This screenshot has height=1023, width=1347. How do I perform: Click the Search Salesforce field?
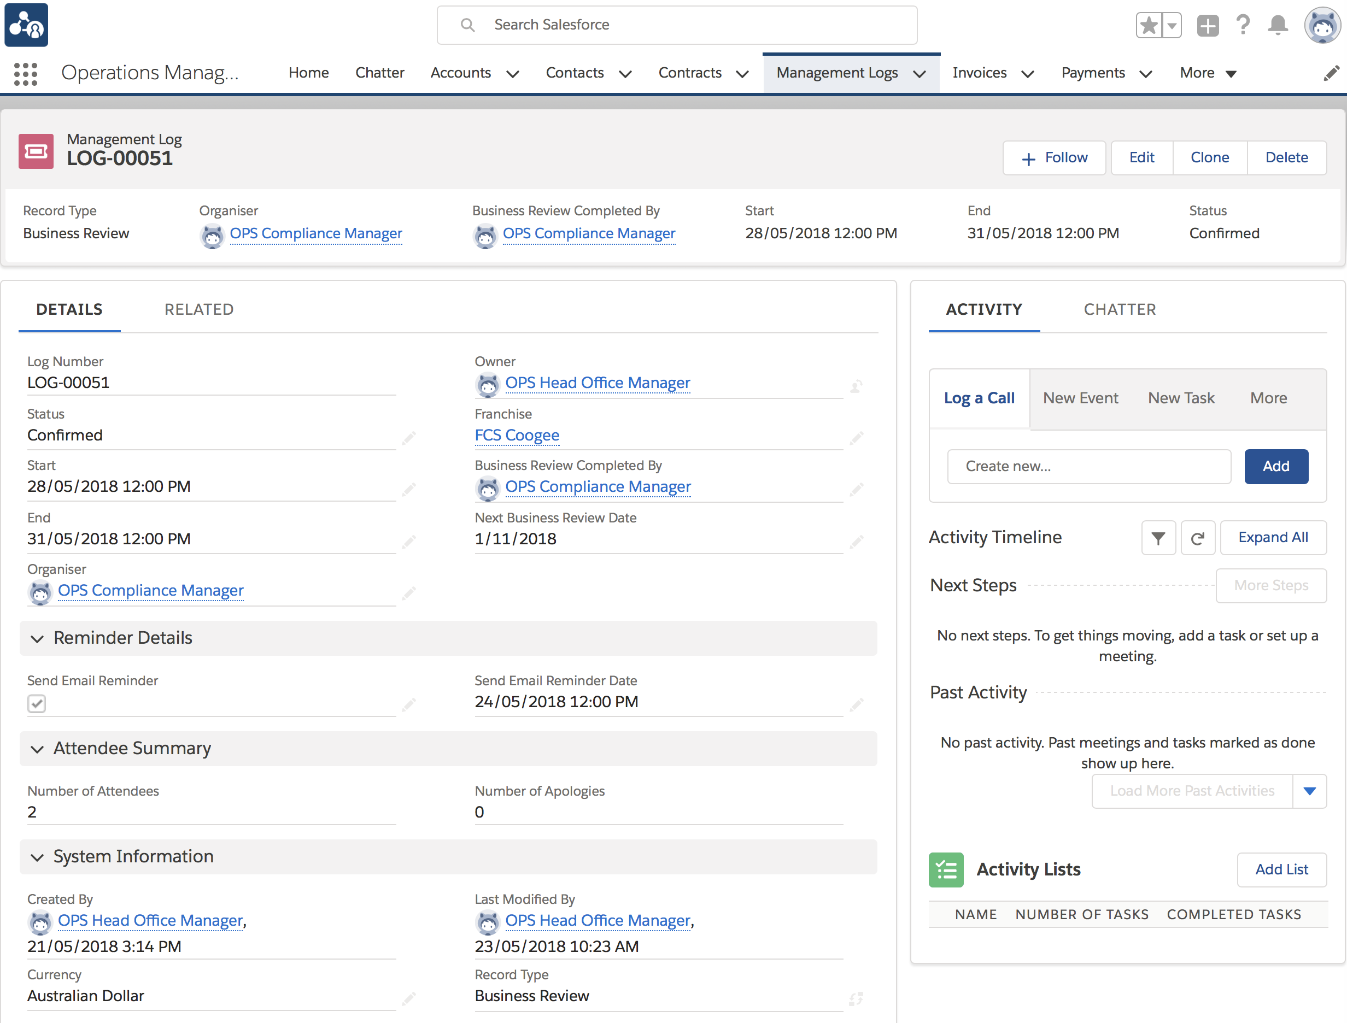677,25
